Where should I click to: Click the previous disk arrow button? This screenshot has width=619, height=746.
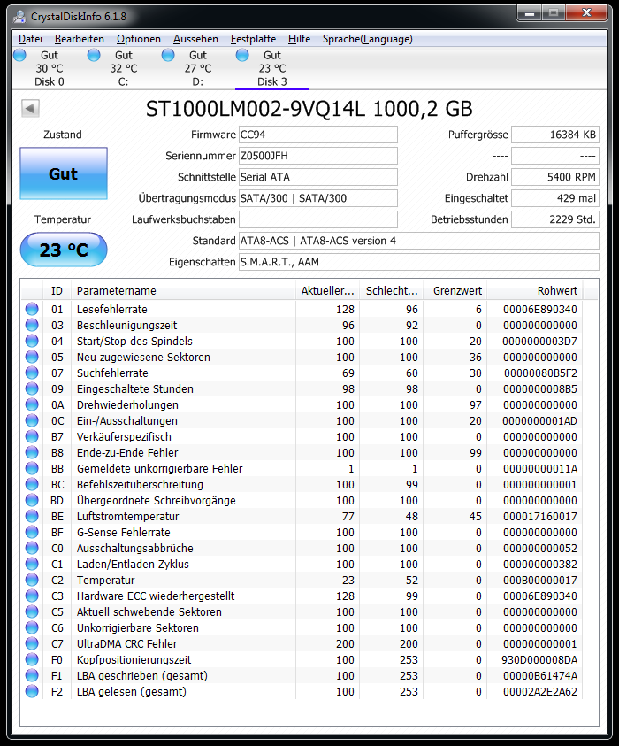[30, 109]
